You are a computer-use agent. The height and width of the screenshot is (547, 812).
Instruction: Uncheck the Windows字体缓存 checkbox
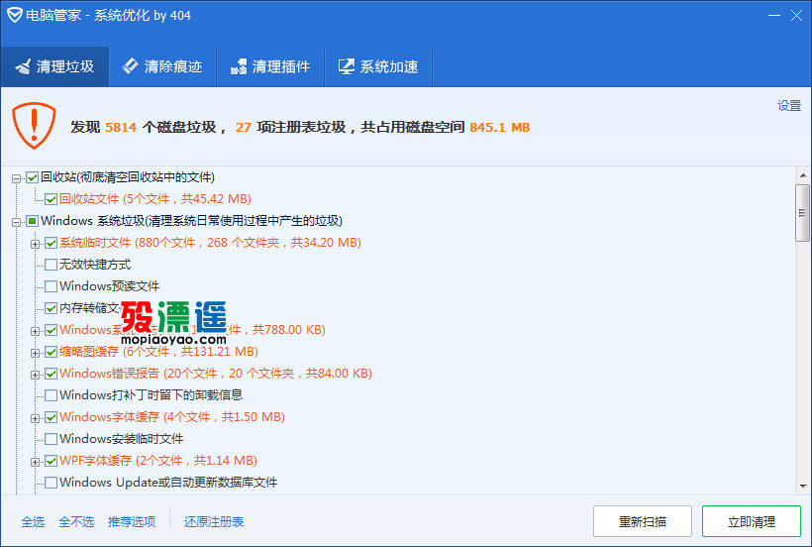click(51, 417)
